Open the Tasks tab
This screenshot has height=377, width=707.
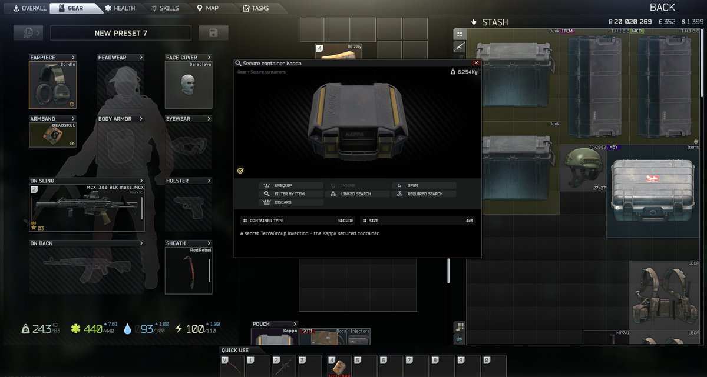pyautogui.click(x=256, y=8)
